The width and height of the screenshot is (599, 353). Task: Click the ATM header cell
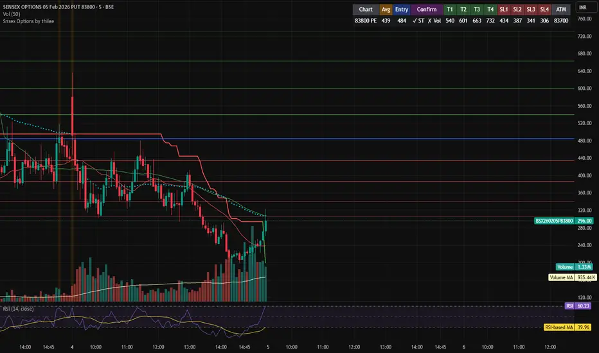tap(561, 10)
